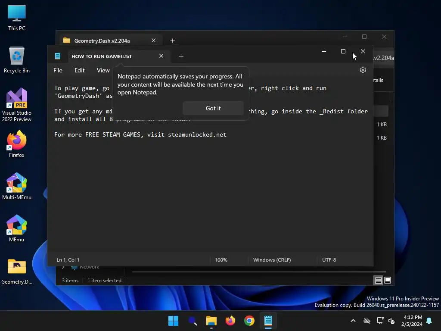Open the View menu in Notepad
The height and width of the screenshot is (331, 441).
point(103,70)
